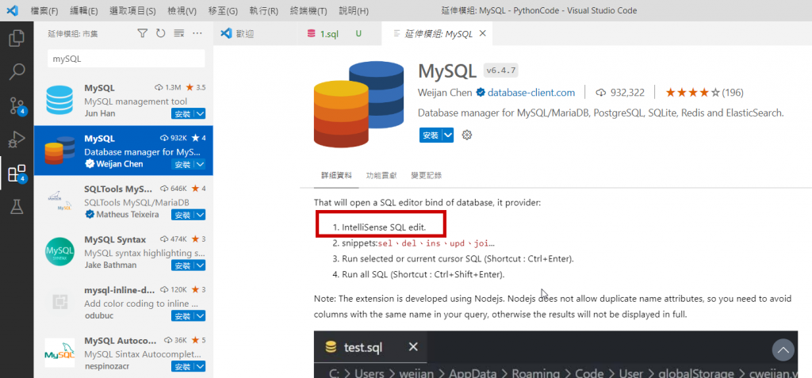
Task: Click the star rating of the extension
Action: coord(693,93)
